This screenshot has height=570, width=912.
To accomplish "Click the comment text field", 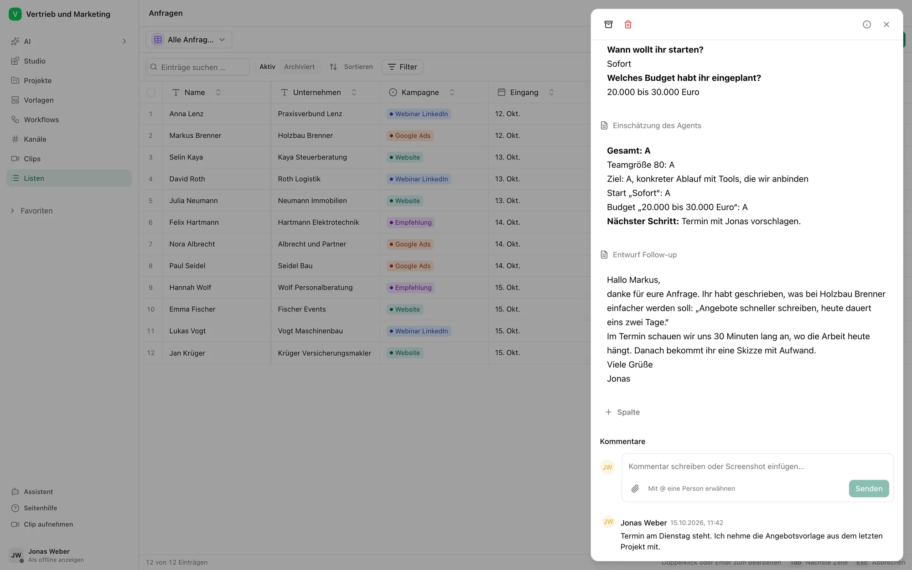I will (757, 466).
